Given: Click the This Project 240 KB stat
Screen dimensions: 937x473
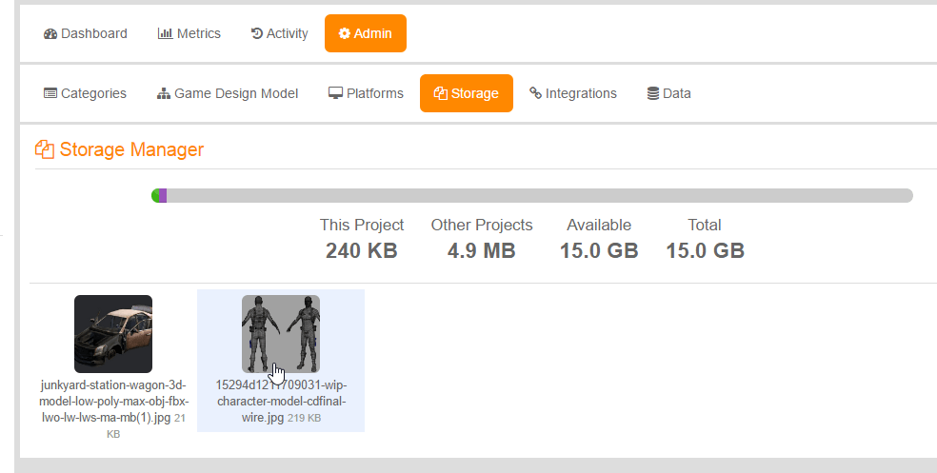Looking at the screenshot, I should 361,239.
